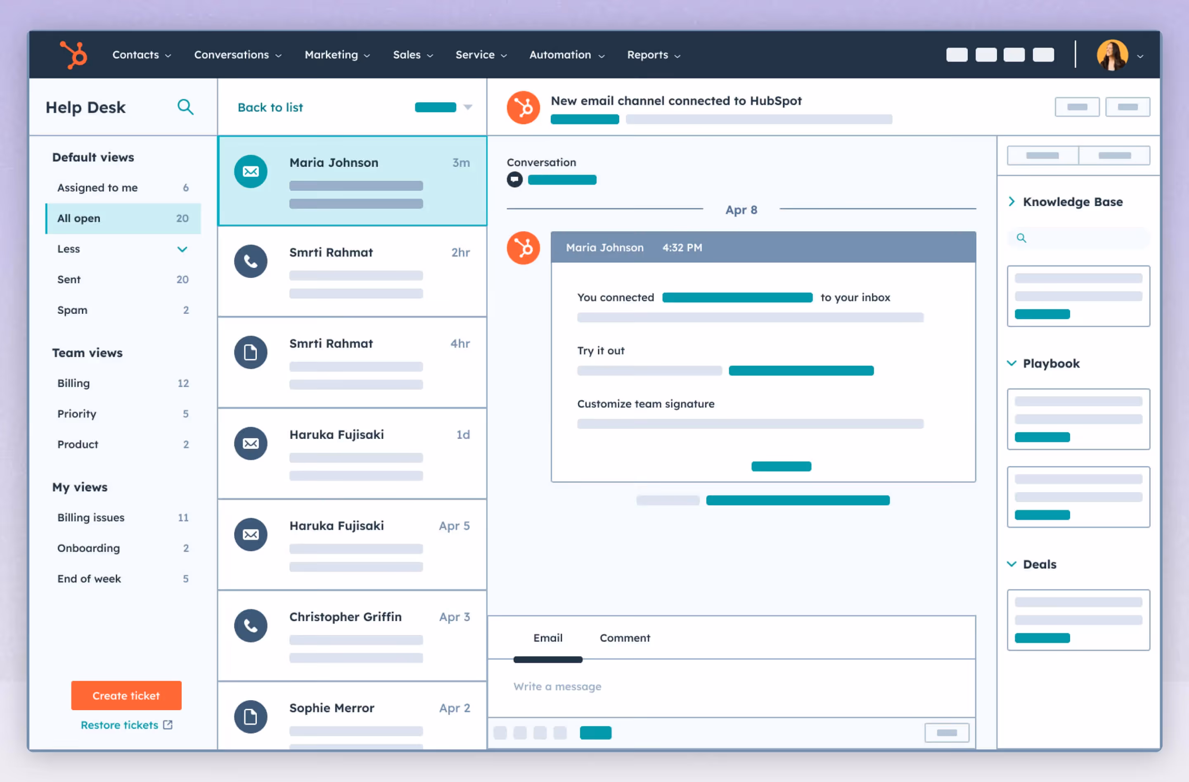Open the Sophie Merror Apr 2 ticket

click(353, 716)
